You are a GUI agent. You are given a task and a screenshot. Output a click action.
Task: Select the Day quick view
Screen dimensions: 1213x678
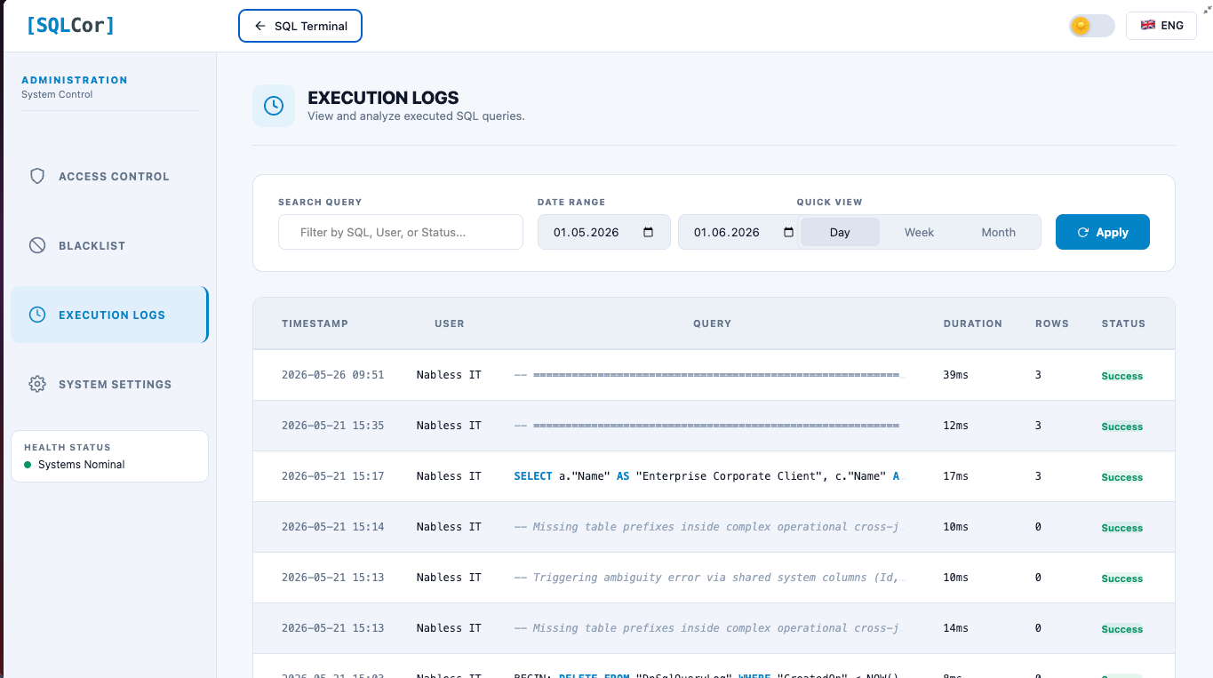(x=840, y=232)
